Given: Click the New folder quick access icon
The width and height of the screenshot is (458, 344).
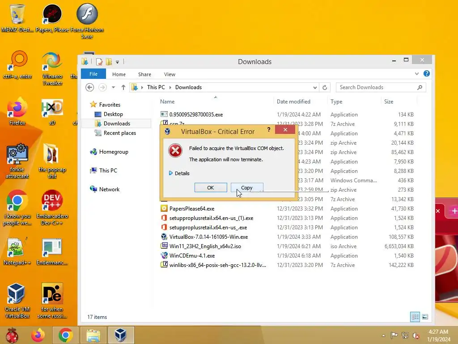Looking at the screenshot, I should coord(109,62).
